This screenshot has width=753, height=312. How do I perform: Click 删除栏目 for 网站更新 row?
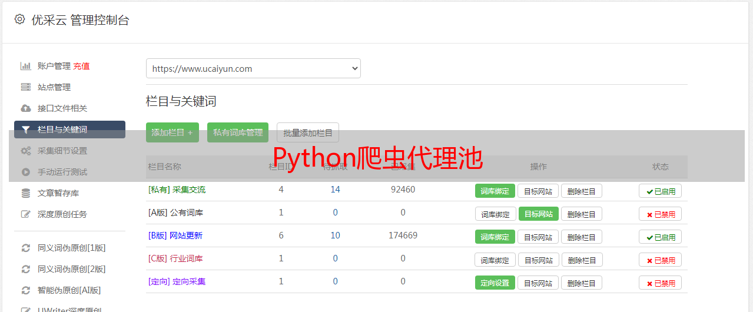[x=582, y=237]
